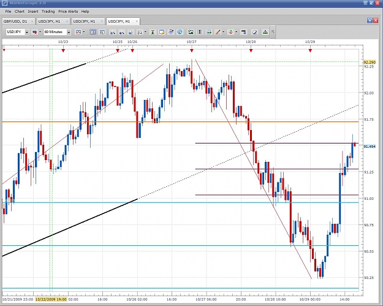Click the 10/23 day marker triangle

tap(63, 51)
